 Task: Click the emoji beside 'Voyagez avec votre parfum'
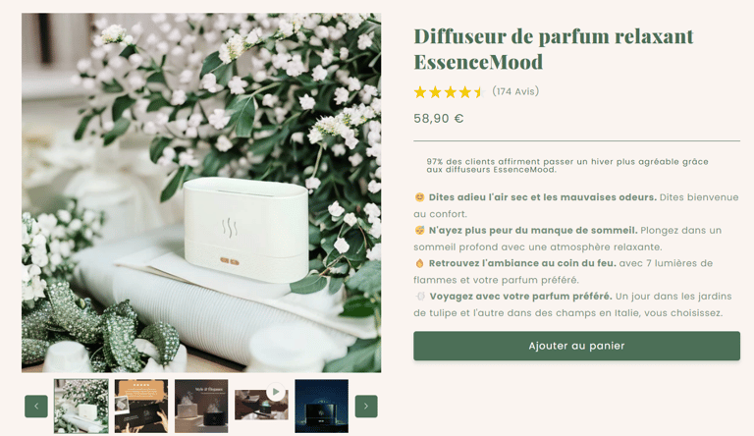(420, 296)
